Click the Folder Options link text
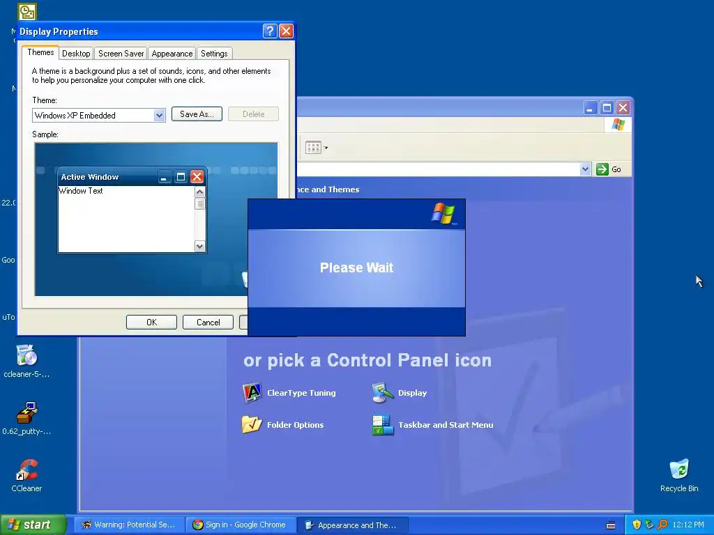 click(296, 424)
